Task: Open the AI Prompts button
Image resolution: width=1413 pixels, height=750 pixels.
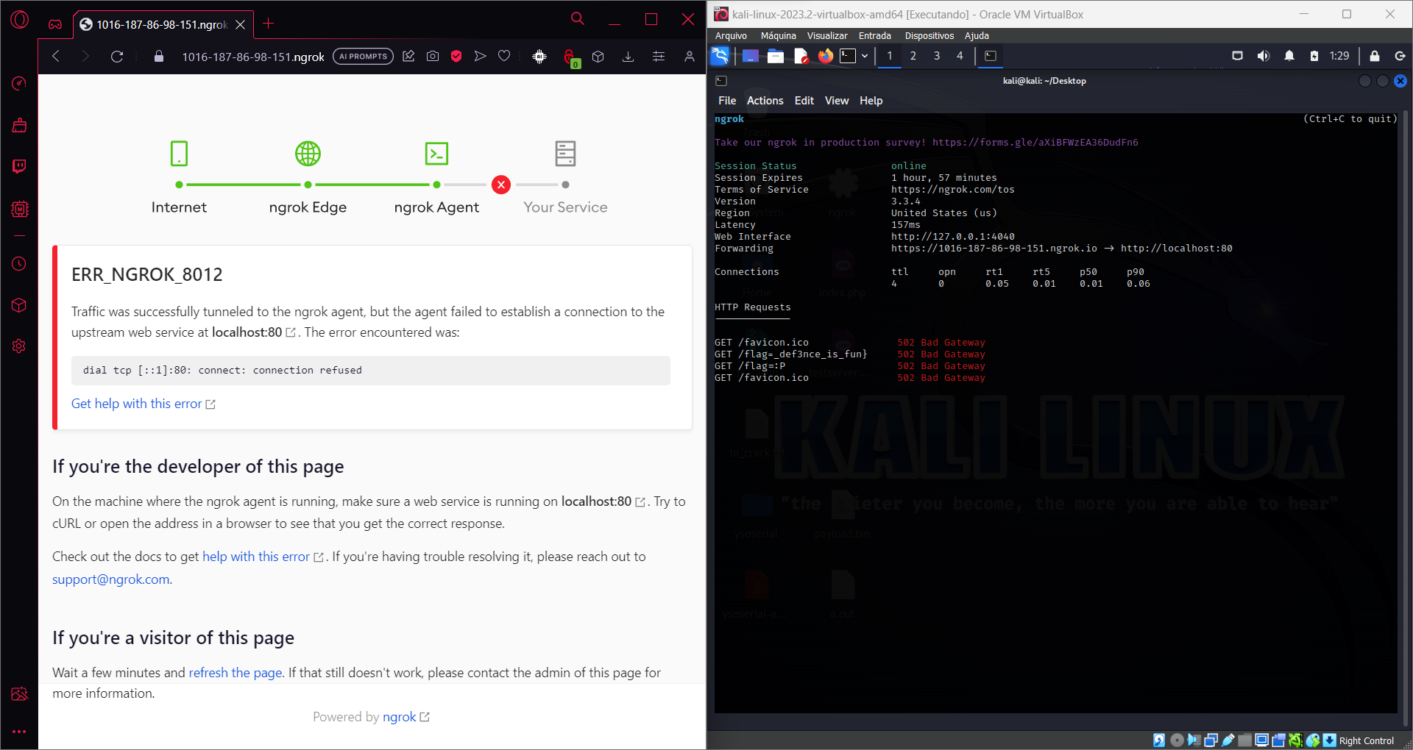Action: (x=363, y=57)
